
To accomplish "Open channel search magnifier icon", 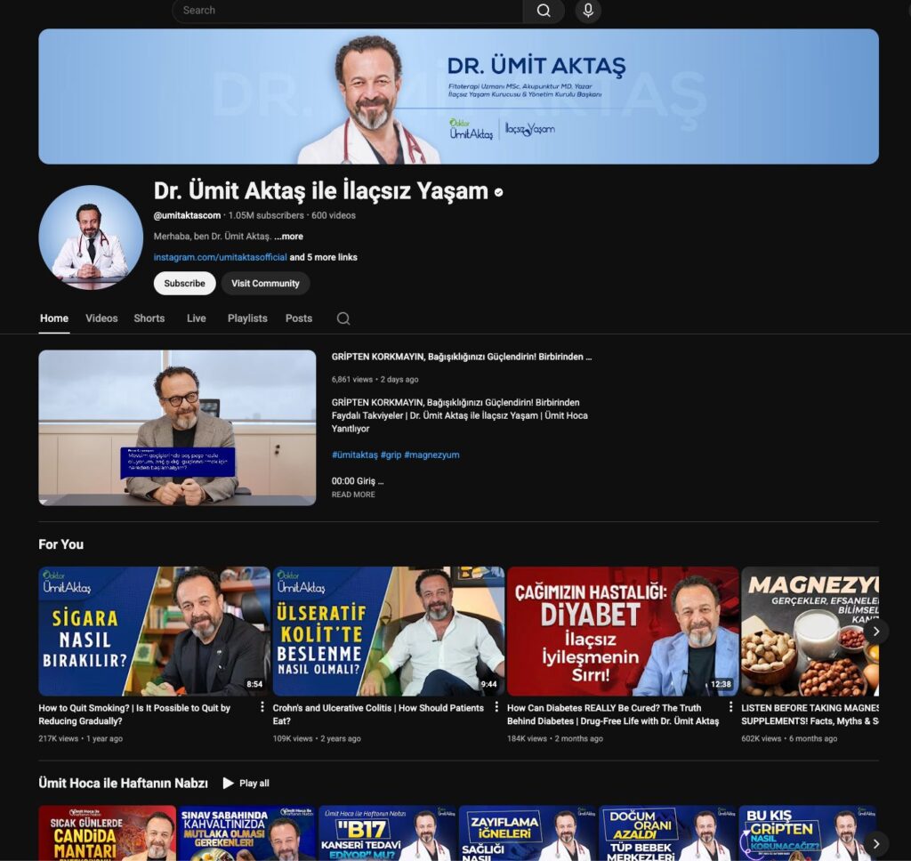I will [343, 318].
